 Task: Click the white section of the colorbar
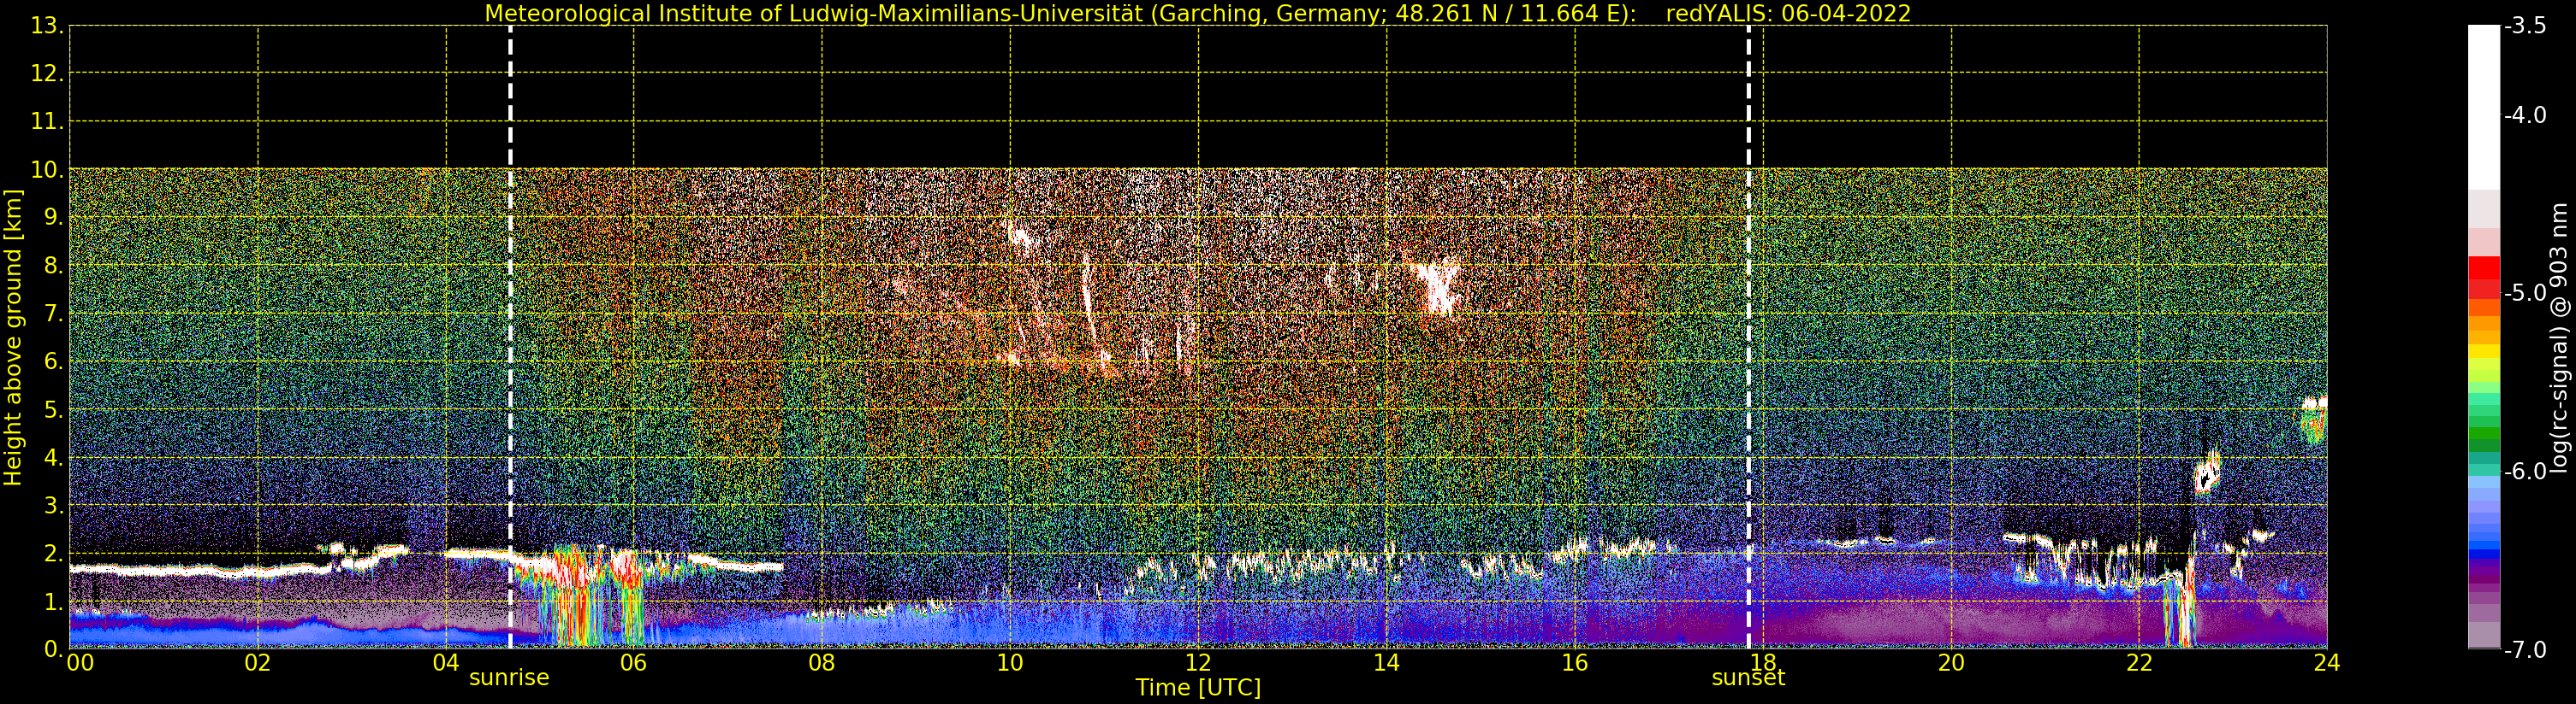click(x=2484, y=108)
